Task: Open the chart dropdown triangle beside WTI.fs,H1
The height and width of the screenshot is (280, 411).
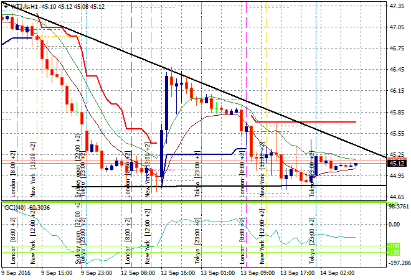Action: [4, 6]
